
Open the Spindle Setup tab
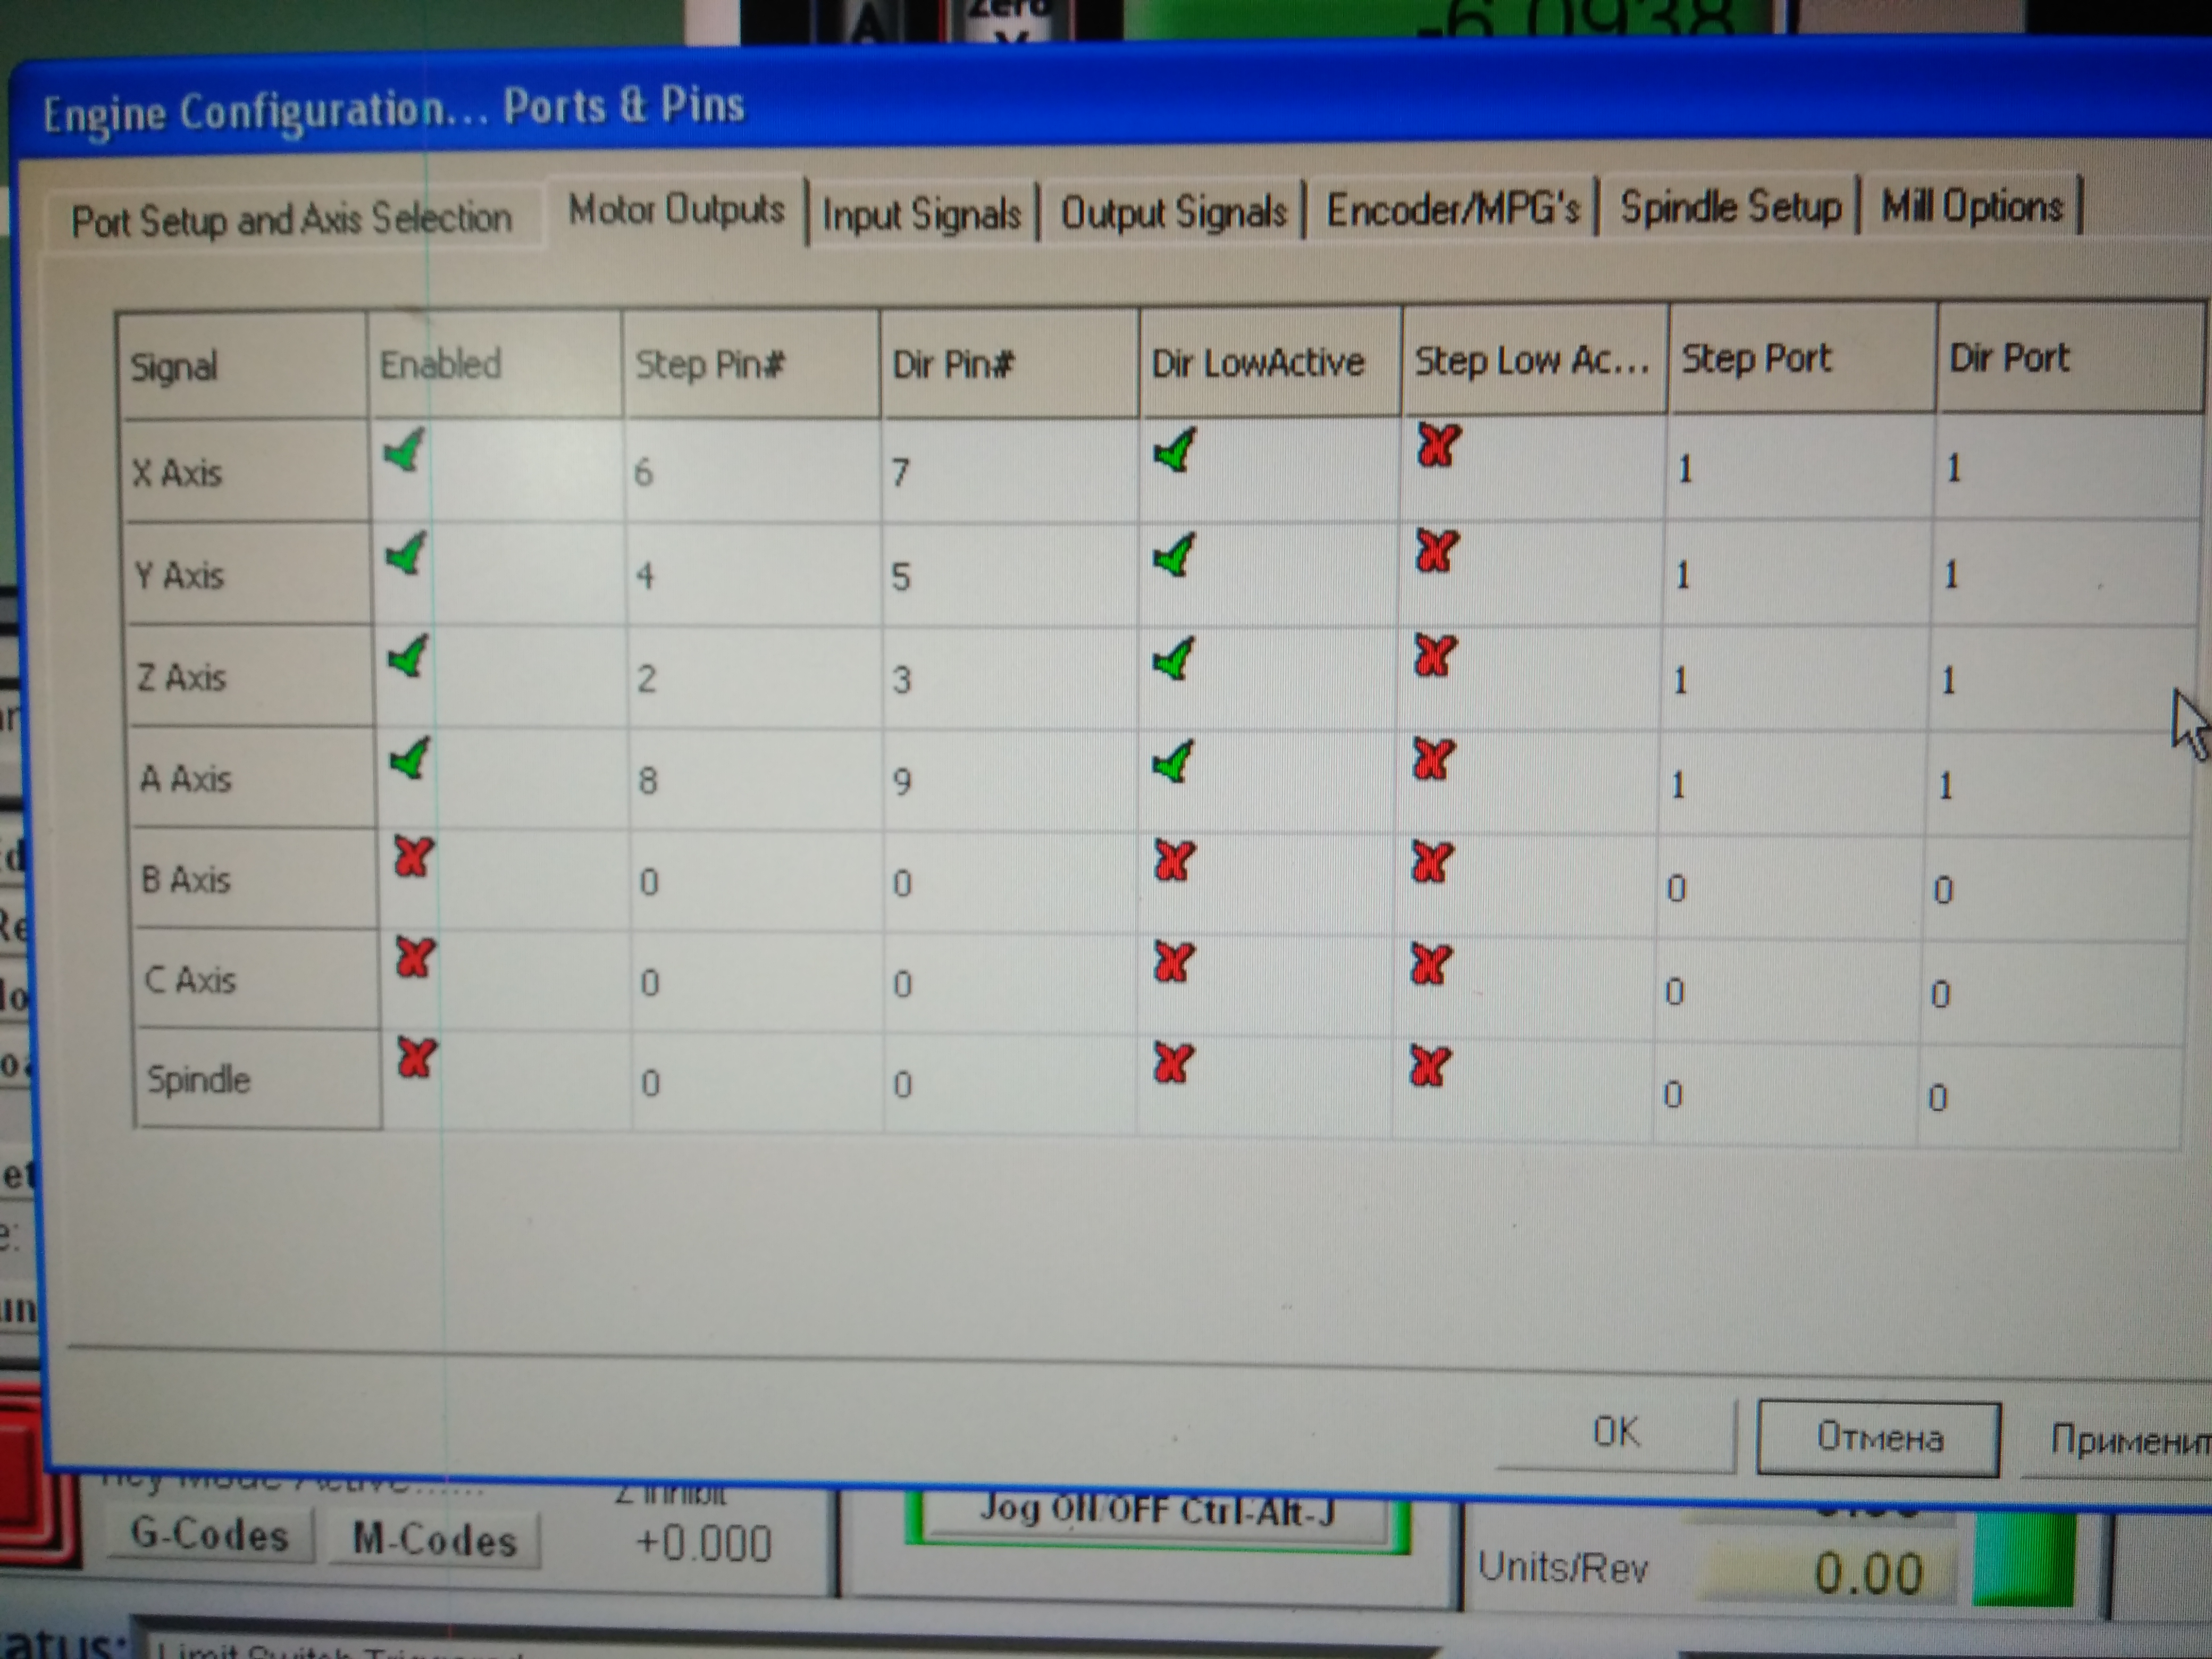(1730, 208)
